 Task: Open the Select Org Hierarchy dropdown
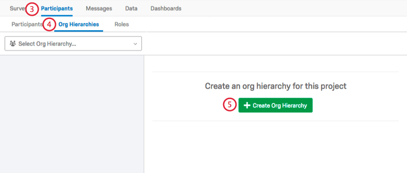pos(73,44)
